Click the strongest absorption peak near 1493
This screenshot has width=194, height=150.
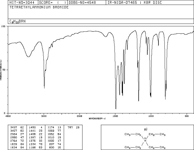116,108
